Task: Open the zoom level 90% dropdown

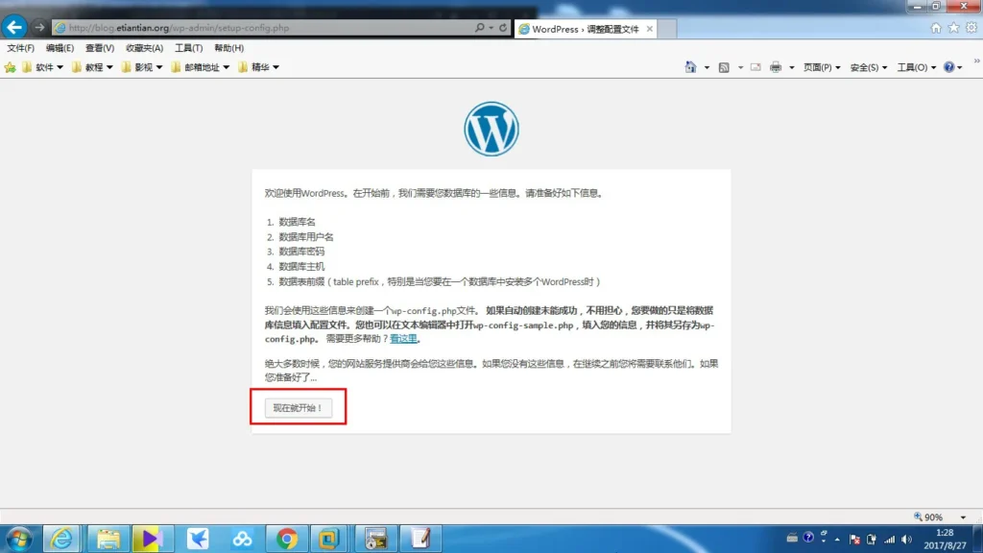Action: (x=936, y=517)
